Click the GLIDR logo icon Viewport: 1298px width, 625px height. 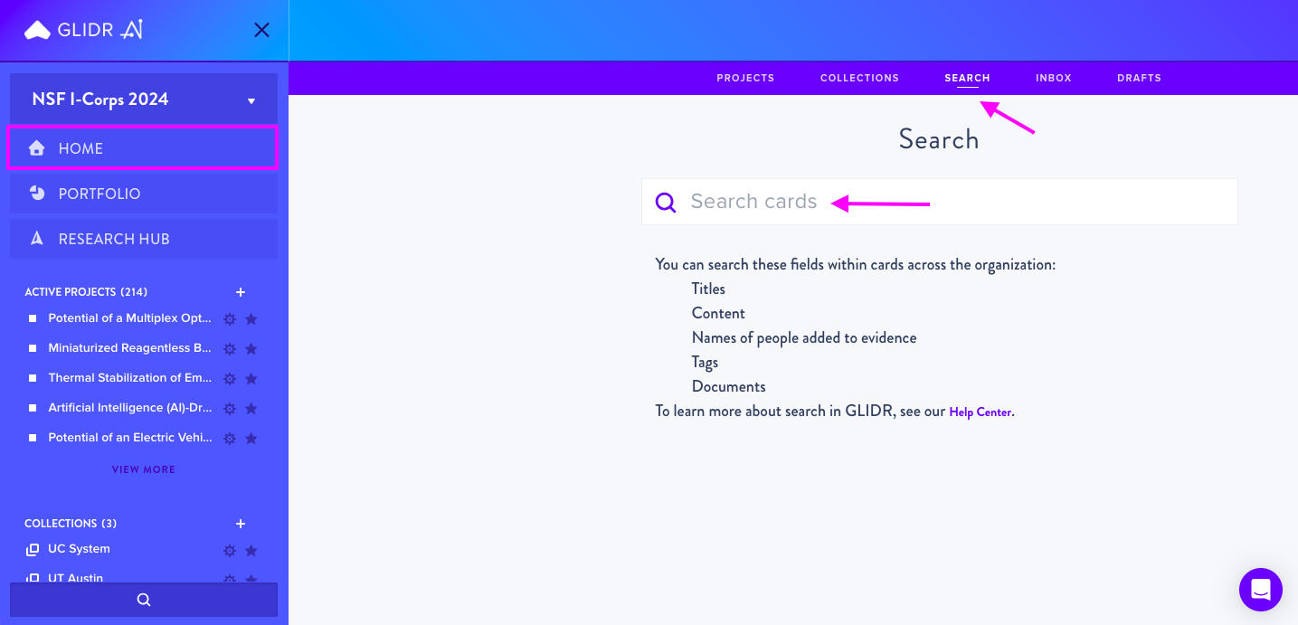point(37,31)
